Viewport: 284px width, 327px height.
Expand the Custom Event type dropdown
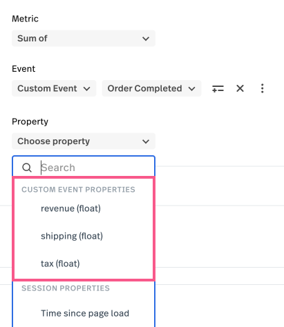[54, 88]
